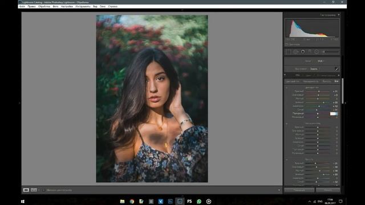
Task: Click the Previous settings button
Action: click(x=299, y=190)
